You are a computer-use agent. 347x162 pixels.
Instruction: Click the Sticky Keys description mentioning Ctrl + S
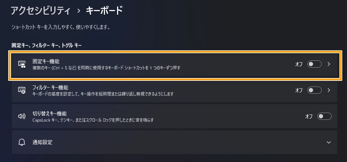coord(106,68)
